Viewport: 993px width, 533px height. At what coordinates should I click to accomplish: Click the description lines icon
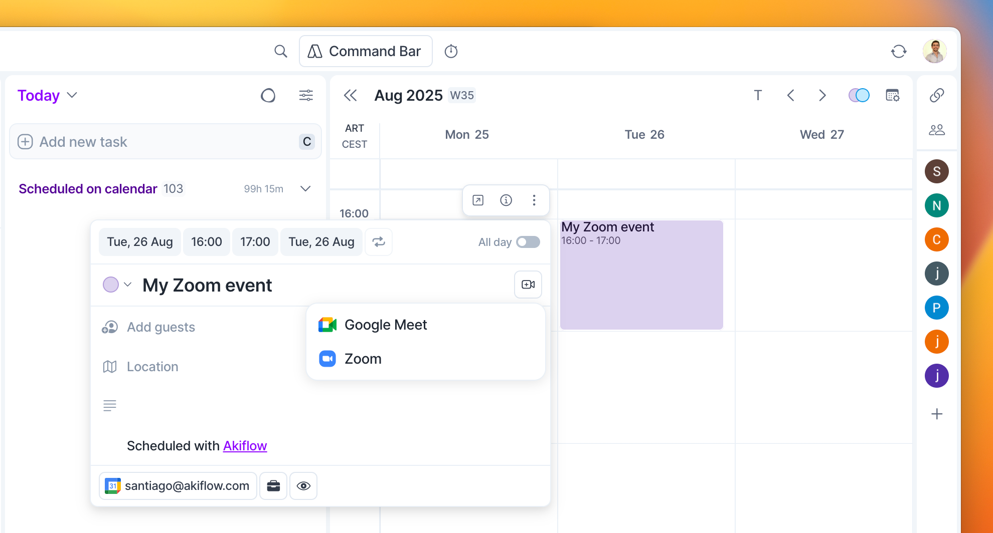coord(110,405)
